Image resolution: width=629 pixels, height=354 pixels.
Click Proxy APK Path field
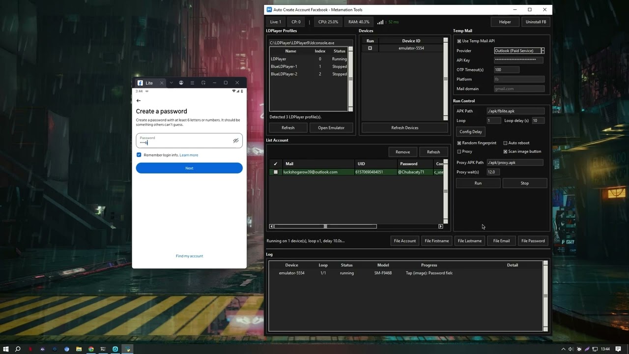point(515,163)
